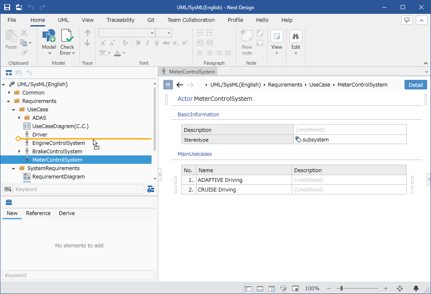Run Check Error from the ribbon
Viewport: 431px width, 294px height.
[67, 42]
